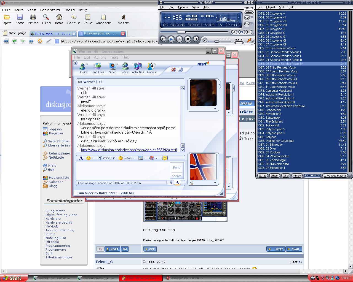This screenshot has height=282, width=353.
Task: Click Manage Playlist button
Action: (x=335, y=175)
